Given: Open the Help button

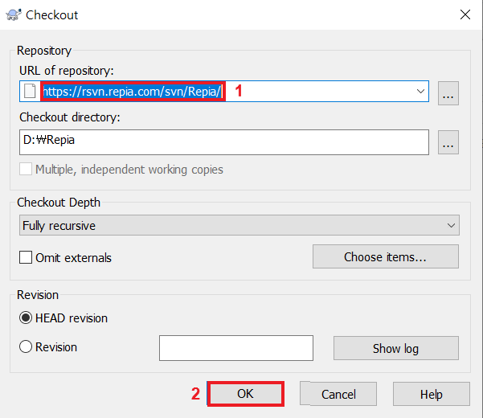Looking at the screenshot, I should (432, 394).
